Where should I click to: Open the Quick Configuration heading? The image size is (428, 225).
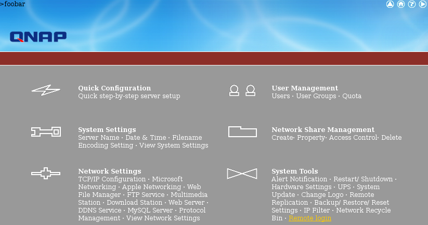(114, 88)
